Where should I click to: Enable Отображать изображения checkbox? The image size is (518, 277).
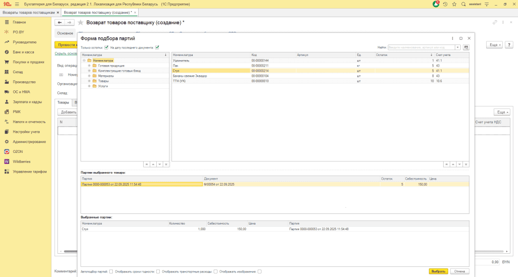260,271
